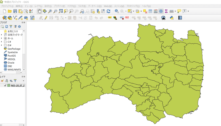Click the Manage Map Themes eye icon
221x126 pixels.
(x=11, y=81)
